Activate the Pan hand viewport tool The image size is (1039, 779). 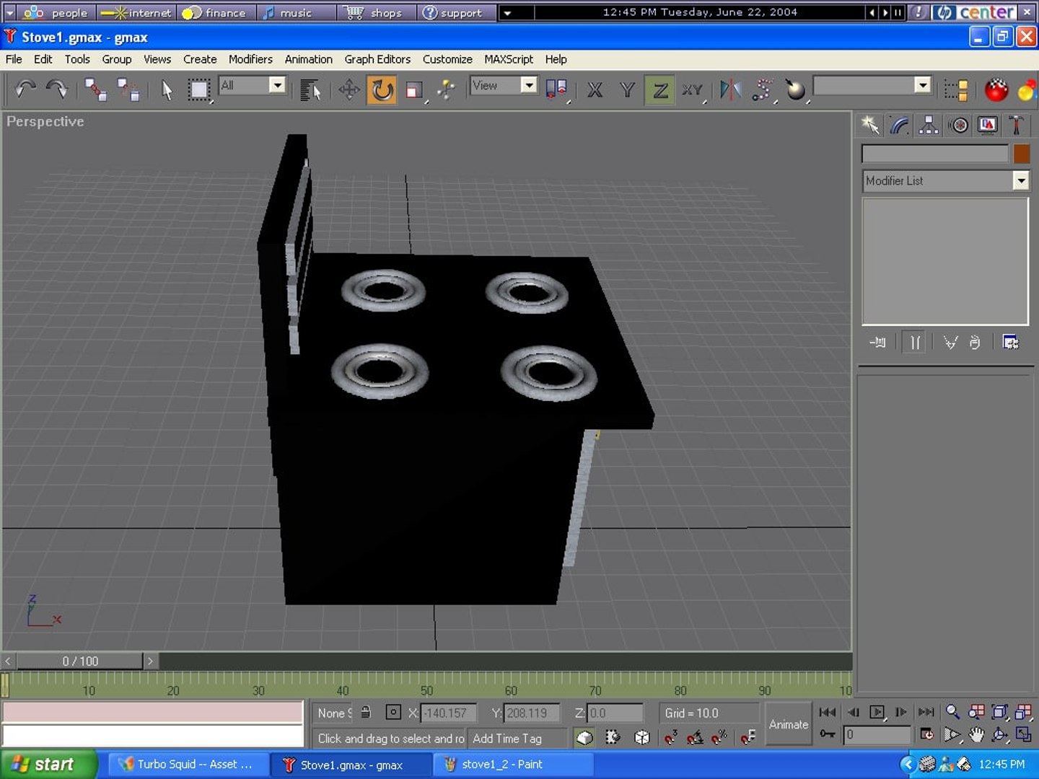click(x=976, y=735)
